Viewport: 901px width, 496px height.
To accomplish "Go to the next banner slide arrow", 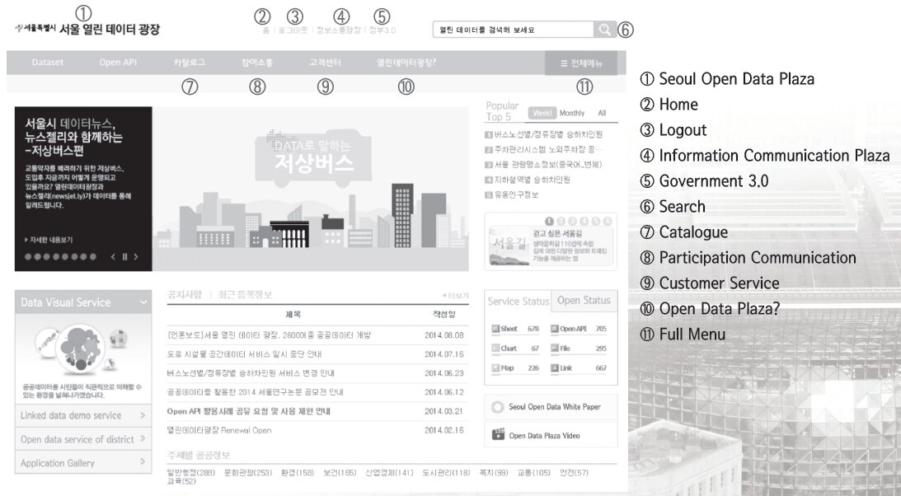I will pyautogui.click(x=136, y=257).
